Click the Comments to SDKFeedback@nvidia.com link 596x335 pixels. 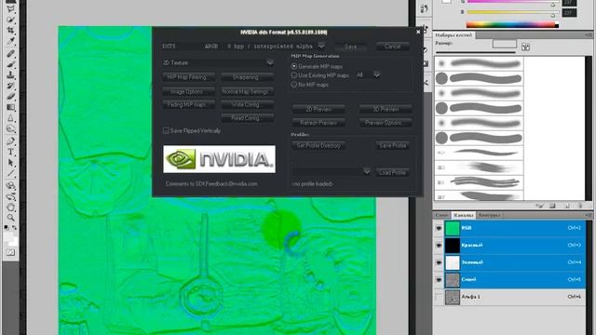point(211,184)
